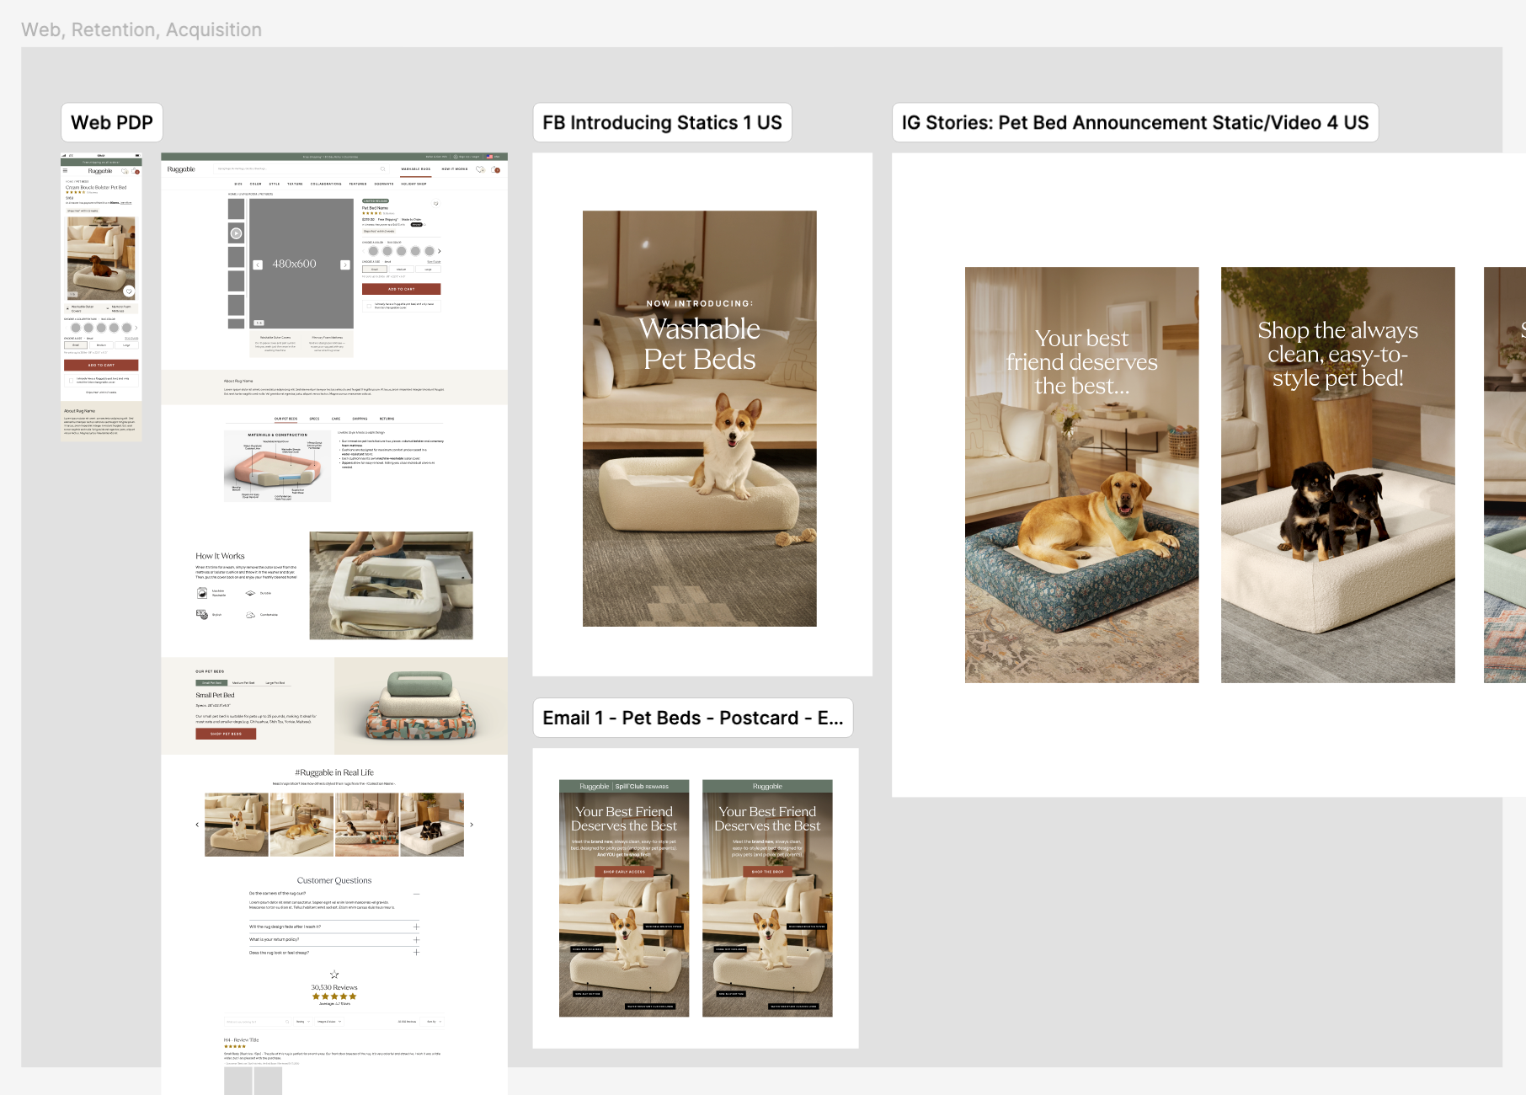Click left arrow of Ruggable in Real Life carousel

(x=197, y=825)
